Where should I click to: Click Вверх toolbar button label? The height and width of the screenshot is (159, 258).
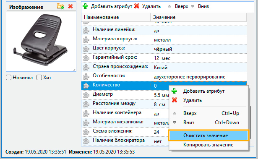pyautogui.click(x=181, y=6)
